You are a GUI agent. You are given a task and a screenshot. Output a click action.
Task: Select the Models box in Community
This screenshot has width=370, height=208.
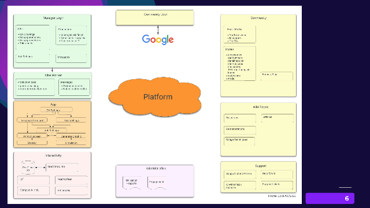click(239, 64)
